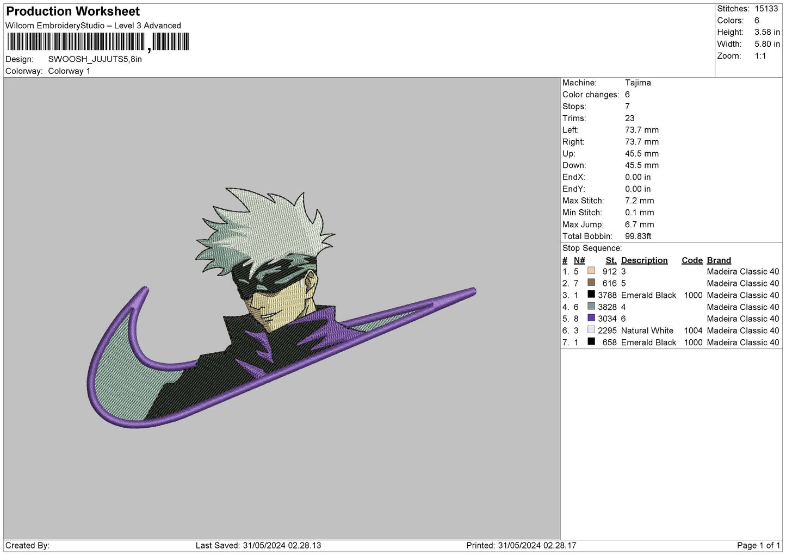Click the 'Up:' value '45.5 mm'
Image resolution: width=786 pixels, height=555 pixels.
642,154
